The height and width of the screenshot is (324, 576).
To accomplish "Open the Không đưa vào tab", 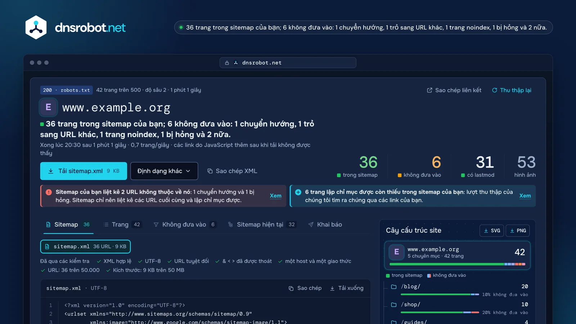I will pos(185,225).
